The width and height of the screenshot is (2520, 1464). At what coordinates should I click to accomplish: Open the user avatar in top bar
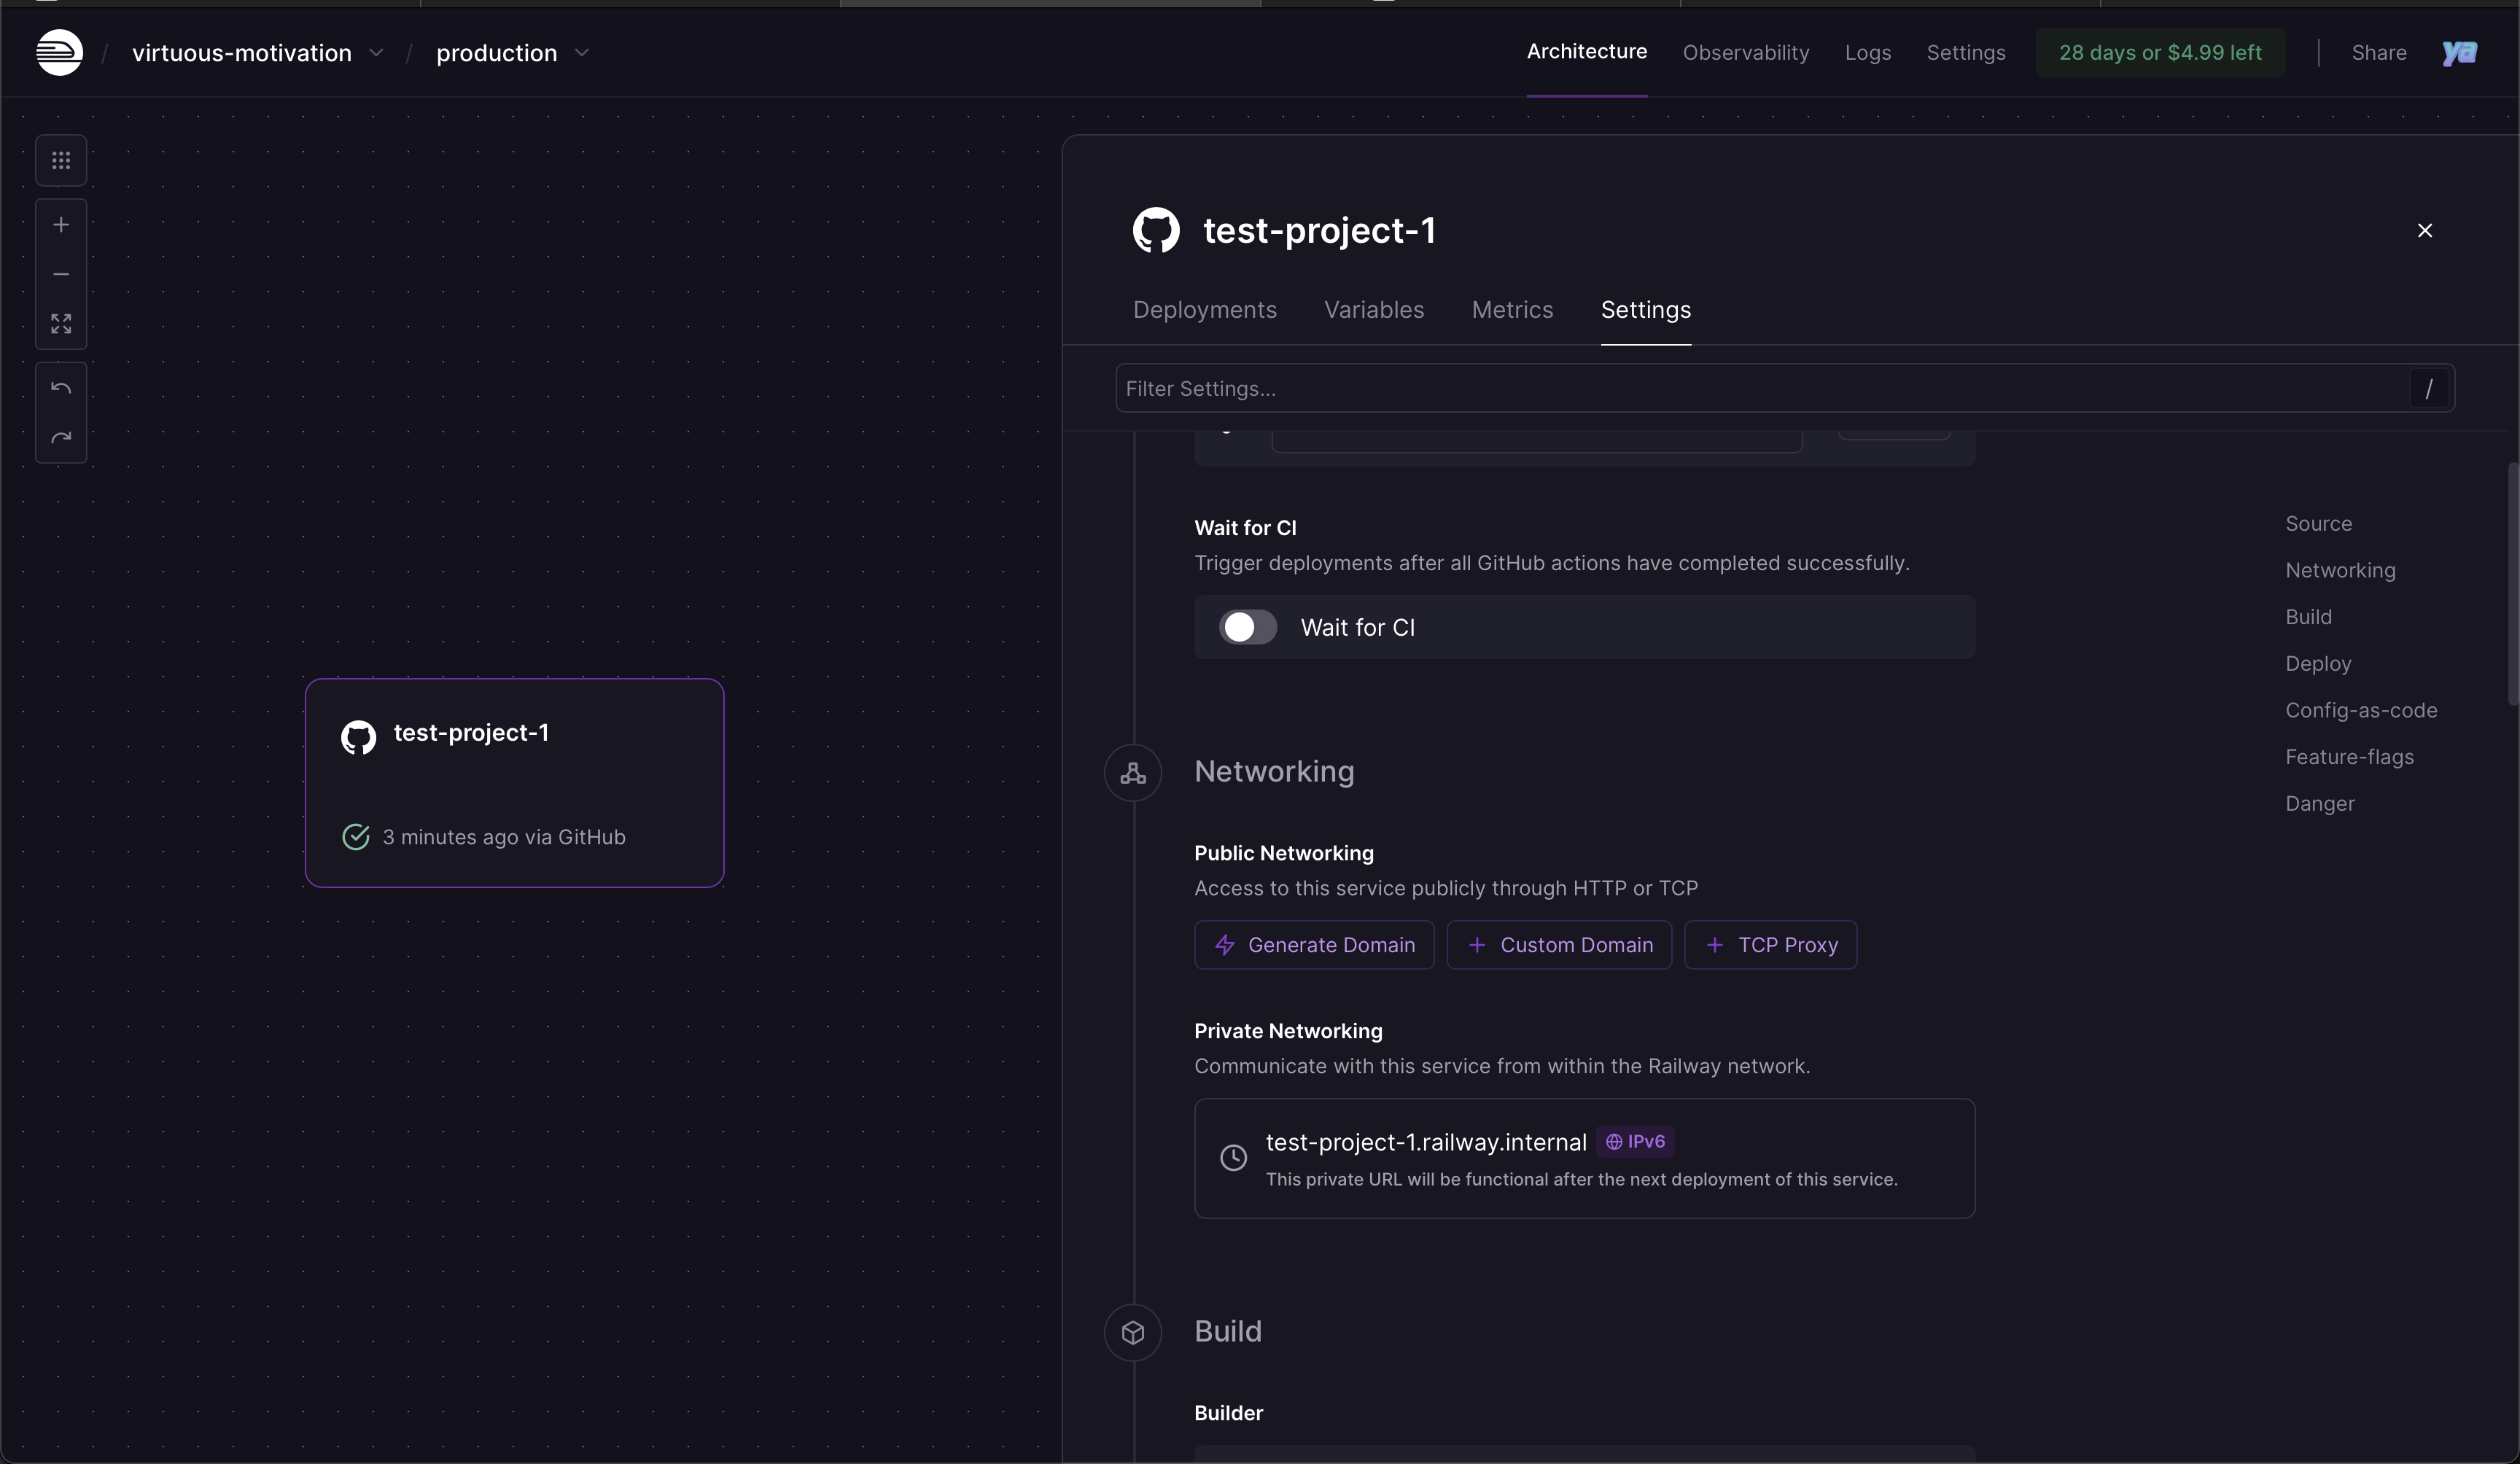(x=2459, y=52)
